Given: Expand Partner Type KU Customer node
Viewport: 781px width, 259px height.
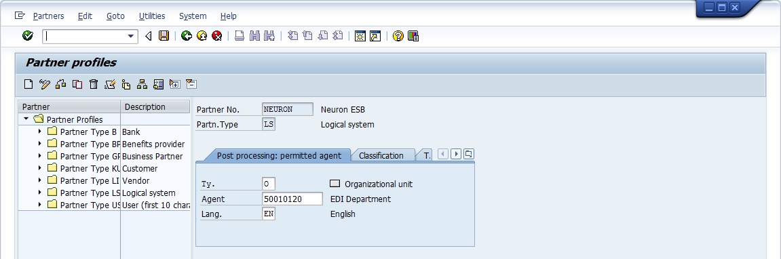Looking at the screenshot, I should tap(40, 168).
